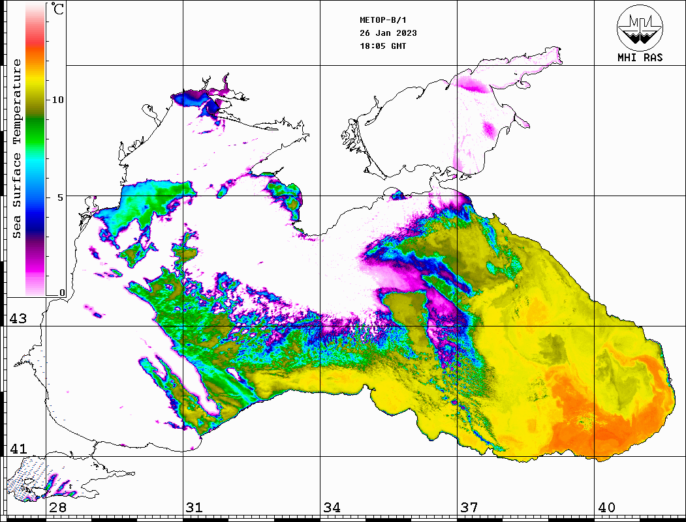The width and height of the screenshot is (686, 522).
Task: Click the 'Sea Surface Temperature' vertical title
Action: click(16, 149)
